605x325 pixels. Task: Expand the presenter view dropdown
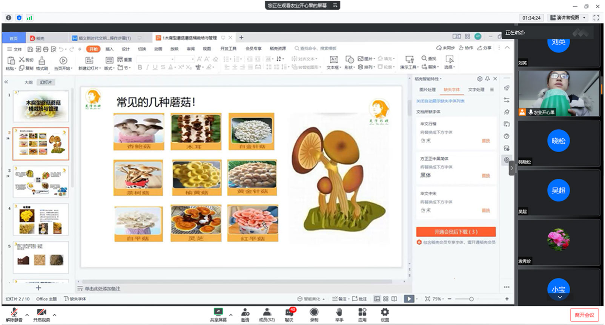[x=584, y=18]
